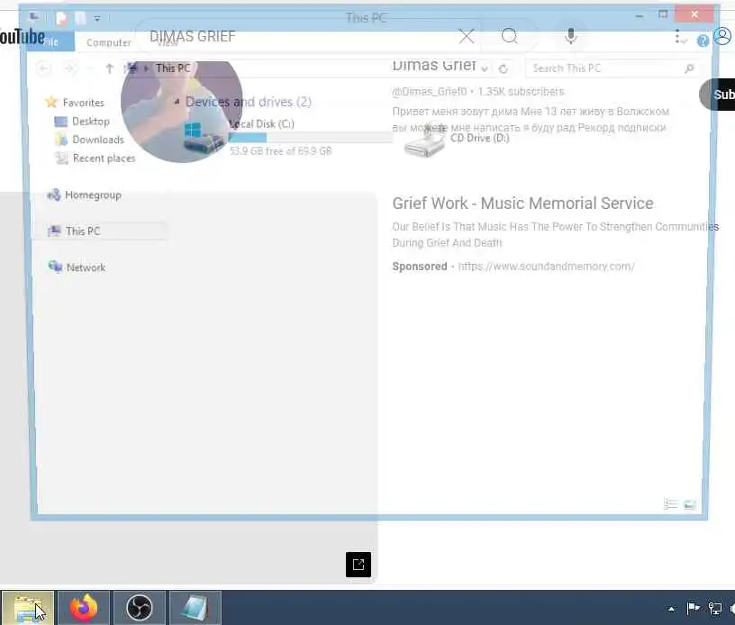This screenshot has height=625, width=735.
Task: Click the File Explorer taskbar icon
Action: (x=28, y=608)
